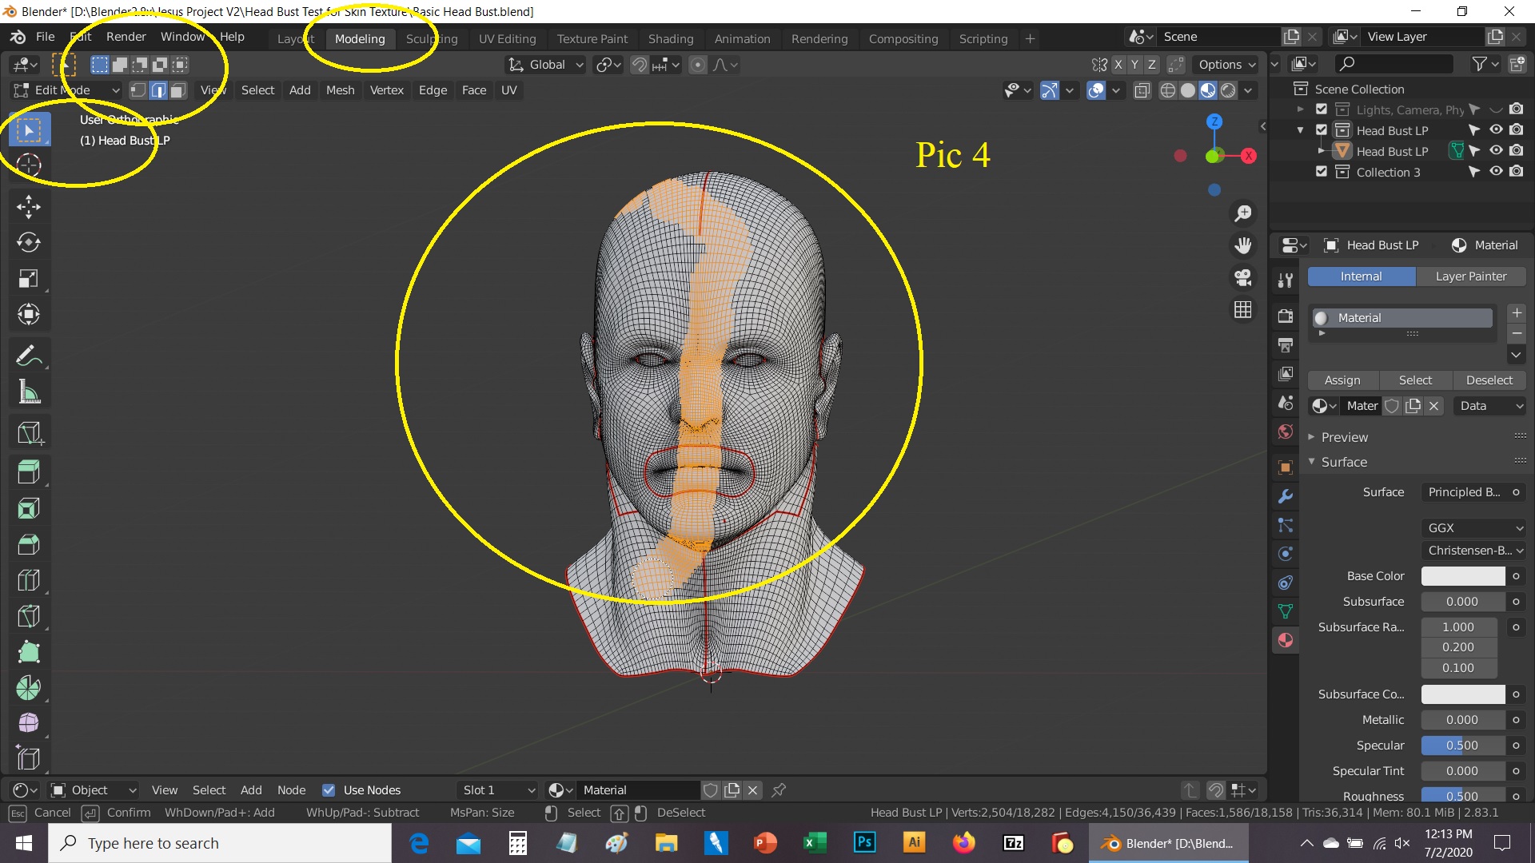This screenshot has width=1535, height=863.
Task: Switch to orthographic grid view icon
Action: (x=1243, y=310)
